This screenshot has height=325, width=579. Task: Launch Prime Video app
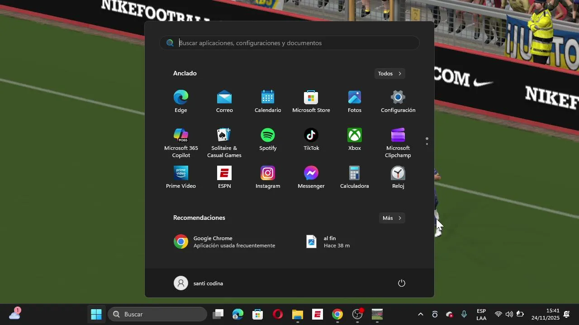(x=181, y=177)
